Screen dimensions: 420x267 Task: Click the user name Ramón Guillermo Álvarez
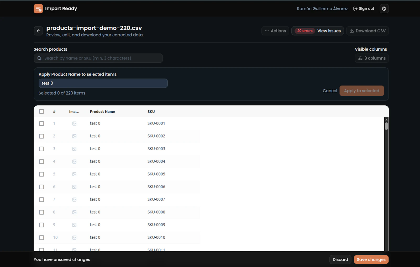[x=322, y=9]
